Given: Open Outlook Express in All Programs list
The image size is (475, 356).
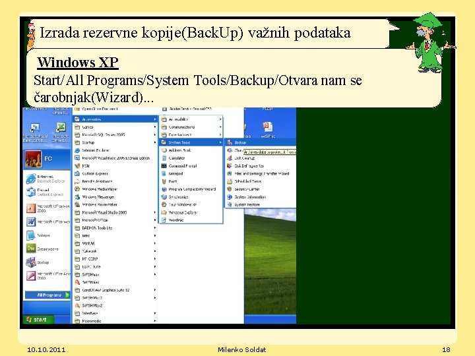Looking at the screenshot, I should (x=115, y=174).
